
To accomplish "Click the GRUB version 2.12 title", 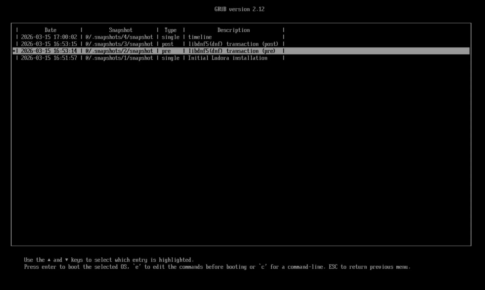I will 239,9.
